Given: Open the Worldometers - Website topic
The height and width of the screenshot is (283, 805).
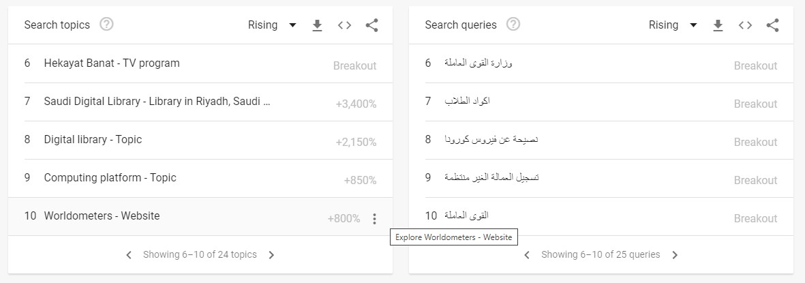Looking at the screenshot, I should [x=102, y=216].
